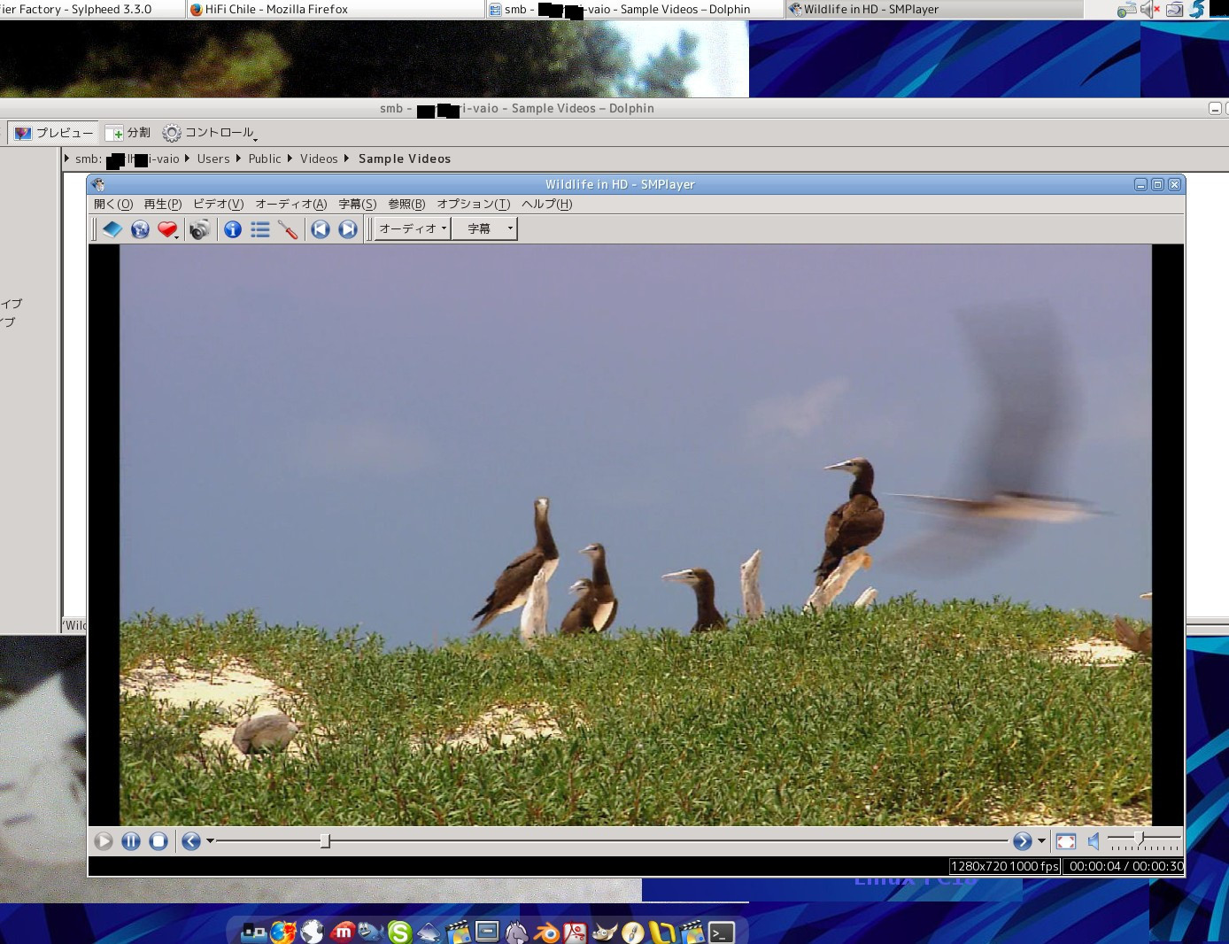Screen dimensions: 1229x944
Task: Toggle the プレビュー preview mode in Dolphin
Action: click(x=52, y=132)
